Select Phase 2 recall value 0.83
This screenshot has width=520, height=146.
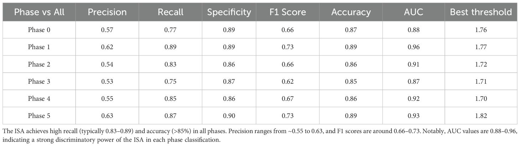pyautogui.click(x=170, y=64)
